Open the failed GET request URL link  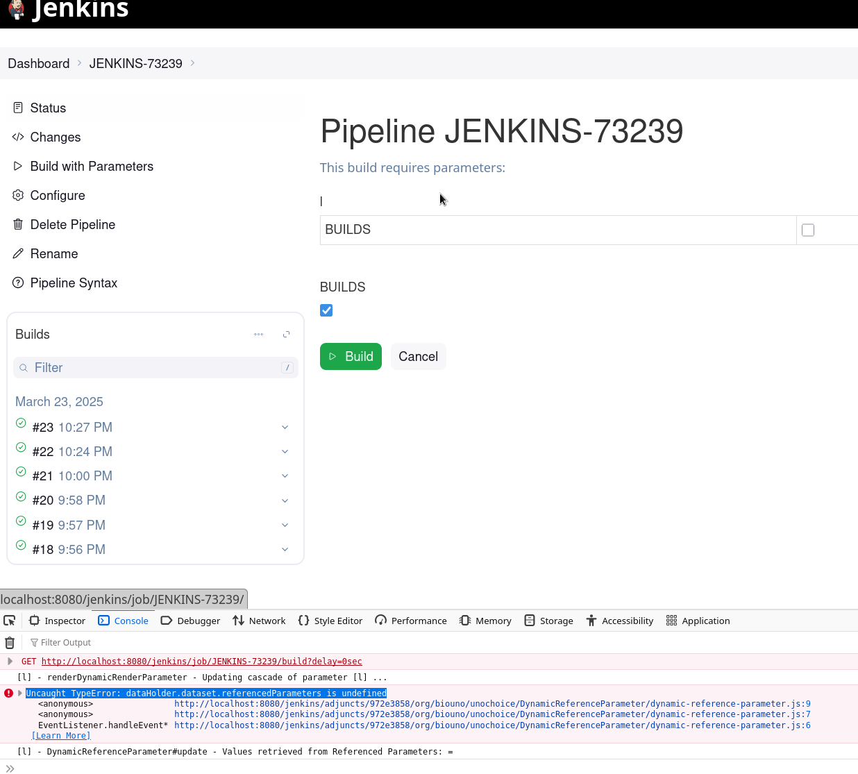click(202, 662)
